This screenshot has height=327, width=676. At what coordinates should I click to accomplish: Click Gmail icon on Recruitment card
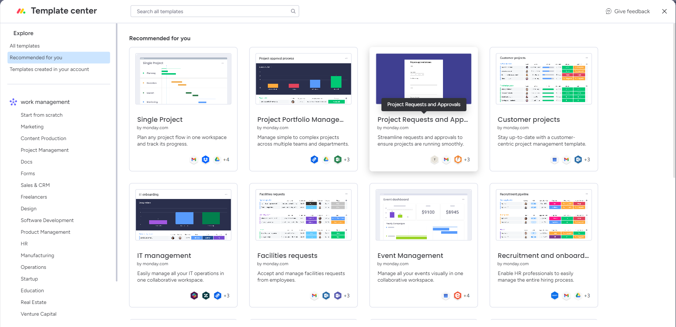(x=566, y=296)
